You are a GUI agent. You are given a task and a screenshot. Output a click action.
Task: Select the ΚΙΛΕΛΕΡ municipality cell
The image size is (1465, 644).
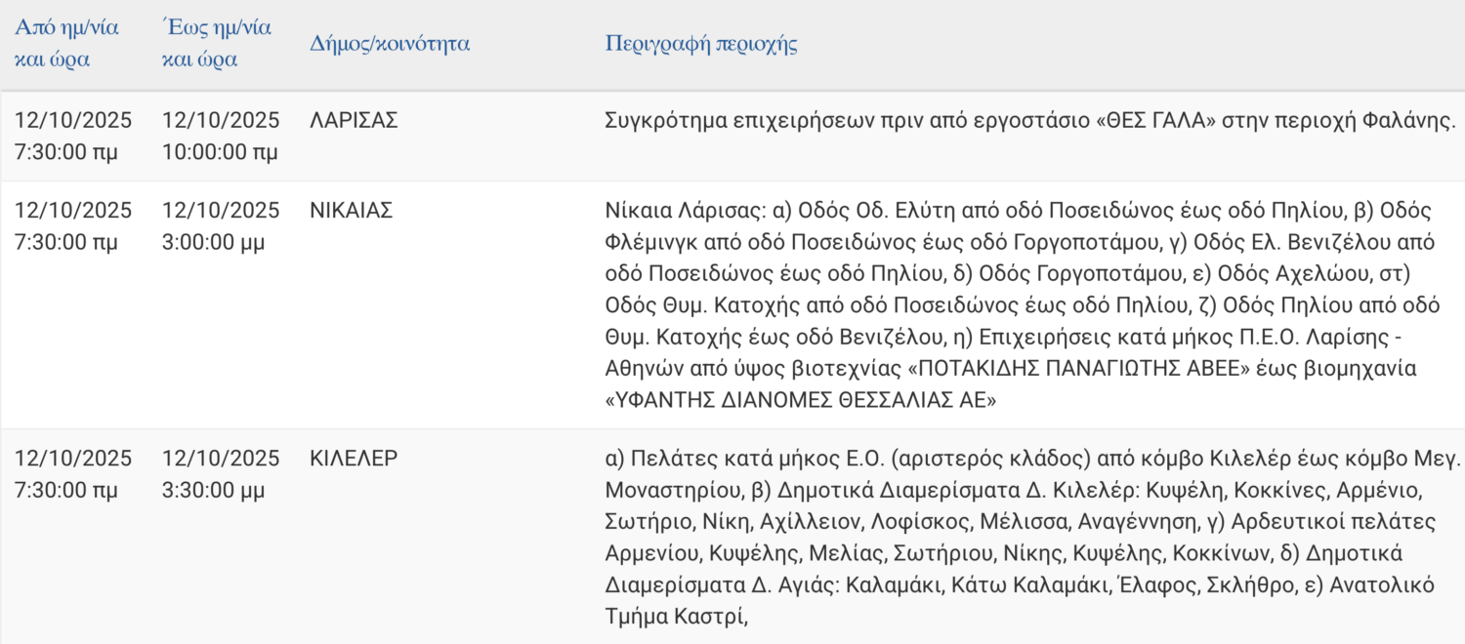click(354, 459)
